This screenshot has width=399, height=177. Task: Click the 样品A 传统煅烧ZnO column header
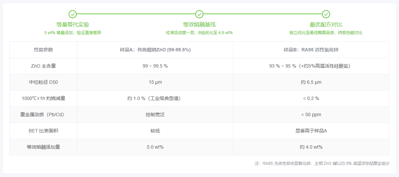tap(155, 50)
